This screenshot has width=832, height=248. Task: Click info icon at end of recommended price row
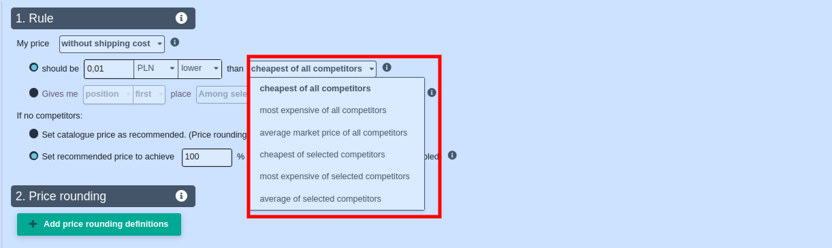(452, 155)
